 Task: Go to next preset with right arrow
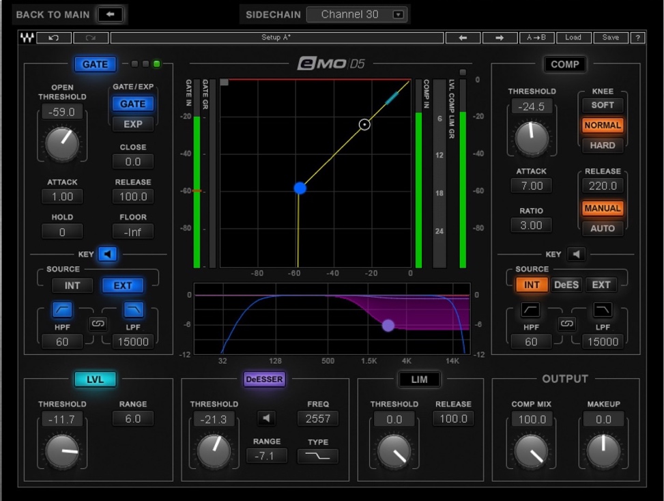pos(500,38)
